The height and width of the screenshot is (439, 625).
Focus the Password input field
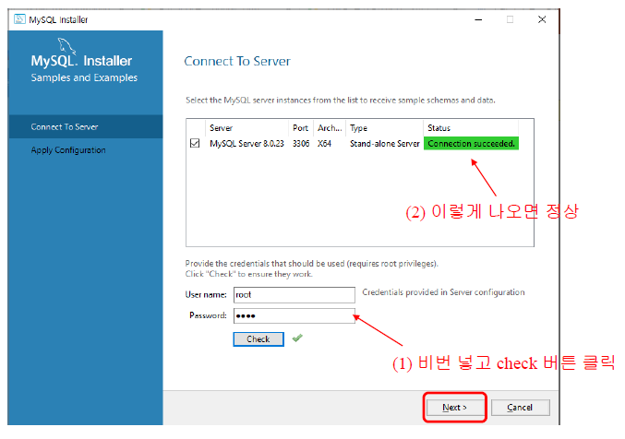point(294,316)
